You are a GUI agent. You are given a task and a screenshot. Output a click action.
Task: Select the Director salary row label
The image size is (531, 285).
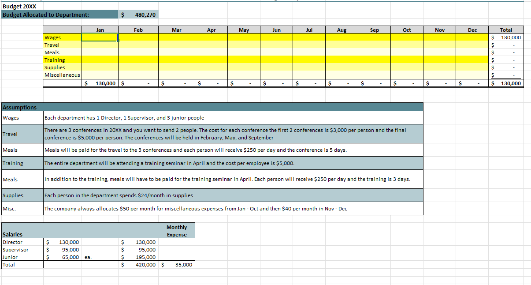coord(22,242)
